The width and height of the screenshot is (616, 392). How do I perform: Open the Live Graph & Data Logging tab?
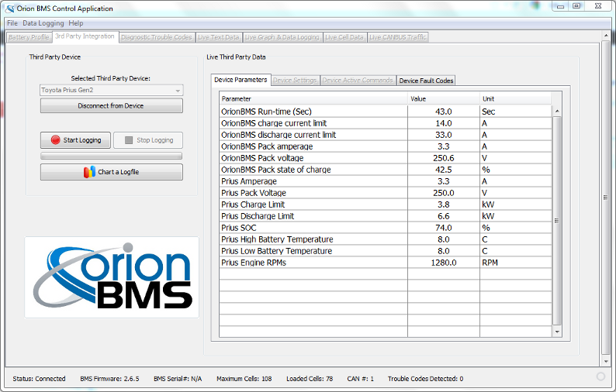click(282, 37)
